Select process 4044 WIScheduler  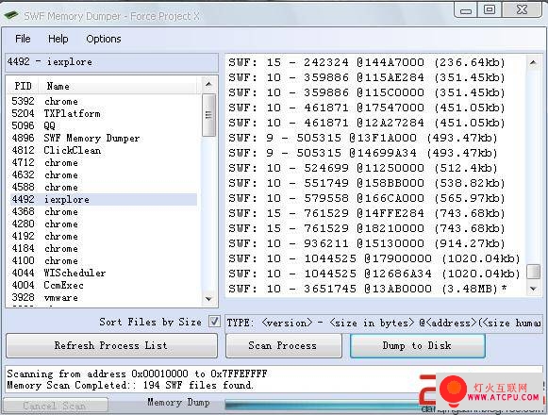click(x=103, y=273)
